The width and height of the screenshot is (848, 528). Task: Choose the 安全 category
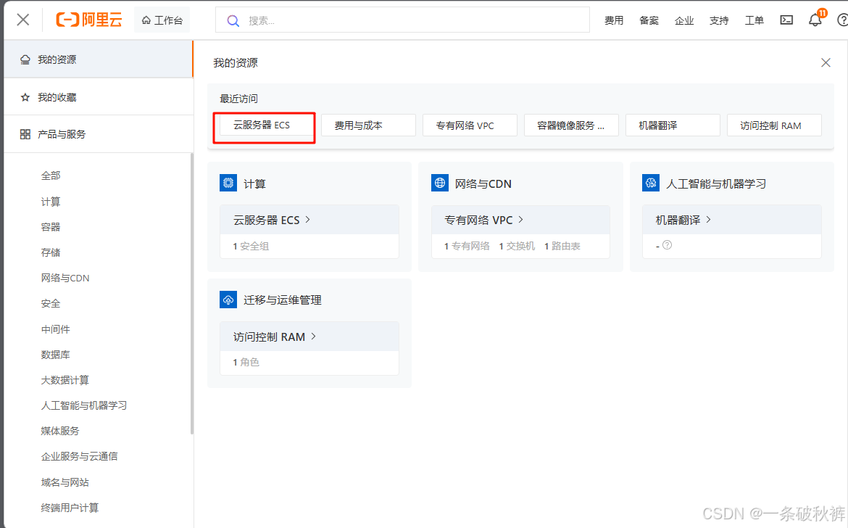coord(51,303)
